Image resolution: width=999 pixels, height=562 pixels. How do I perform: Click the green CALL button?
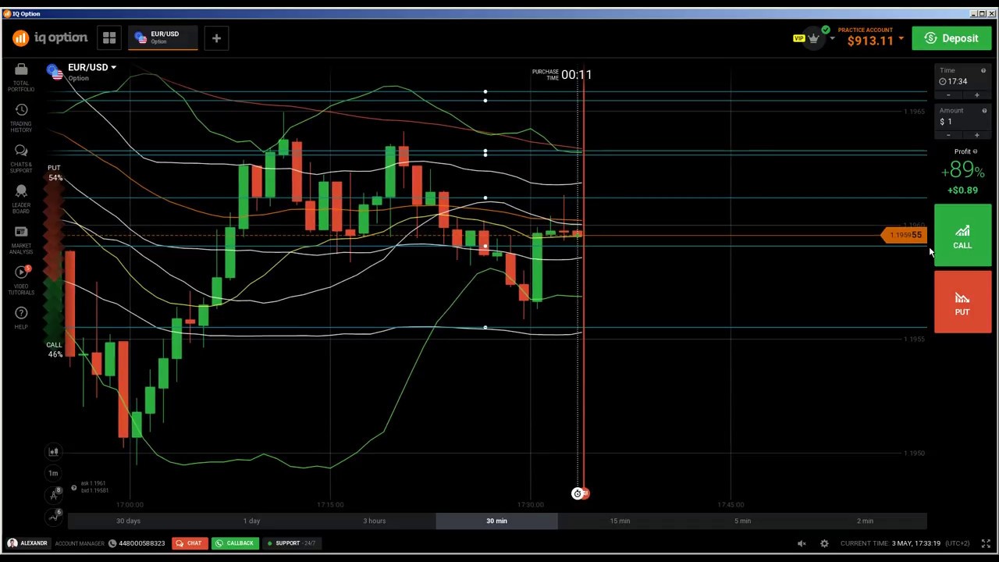pos(962,235)
